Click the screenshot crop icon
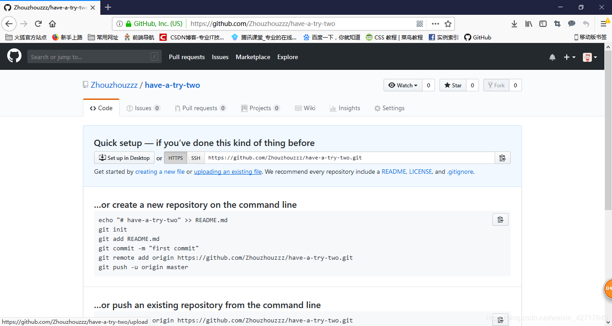Image resolution: width=612 pixels, height=326 pixels. click(557, 24)
